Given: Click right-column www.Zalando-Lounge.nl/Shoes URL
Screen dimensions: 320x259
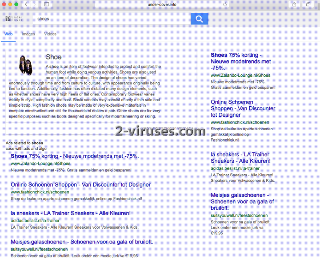Looking at the screenshot, I should coord(240,76).
